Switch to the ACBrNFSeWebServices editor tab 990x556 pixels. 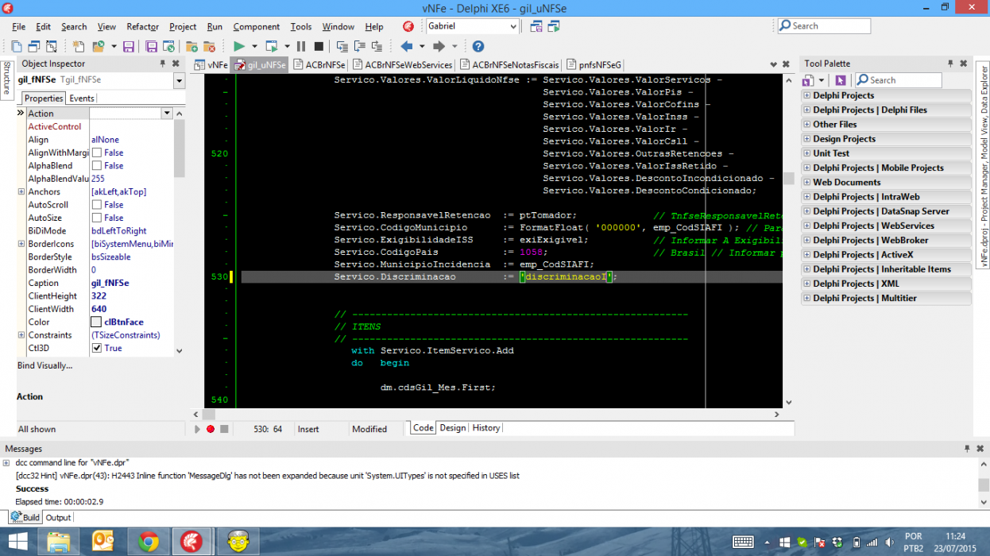click(x=403, y=64)
